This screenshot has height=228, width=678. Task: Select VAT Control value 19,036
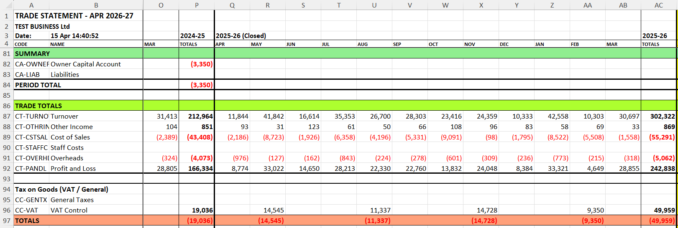pos(202,210)
